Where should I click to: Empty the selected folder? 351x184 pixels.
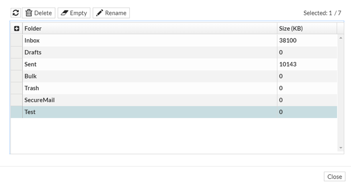point(74,13)
